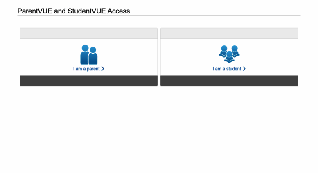
Task: Click the chevron arrow beside 'I am a student'
Action: tap(244, 69)
